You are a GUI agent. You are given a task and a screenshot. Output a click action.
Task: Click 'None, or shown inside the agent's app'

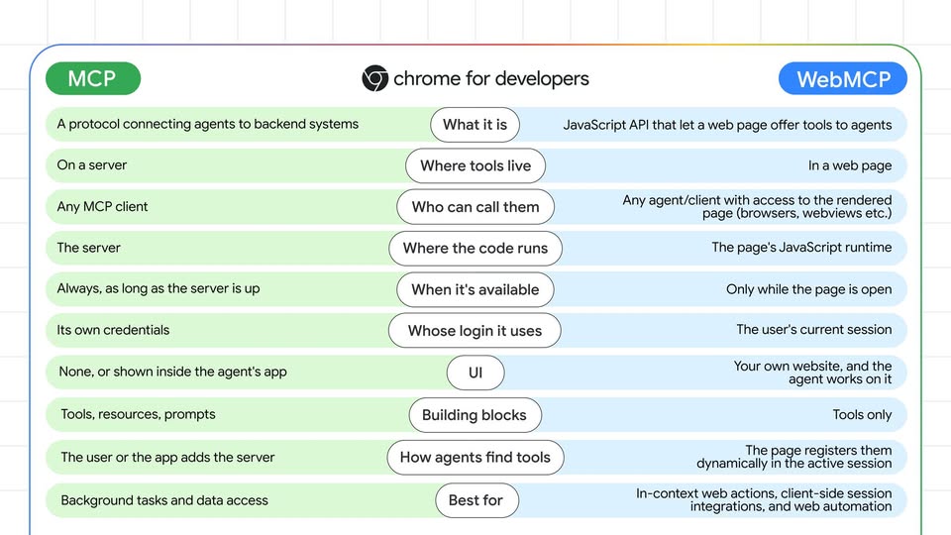[x=172, y=372]
